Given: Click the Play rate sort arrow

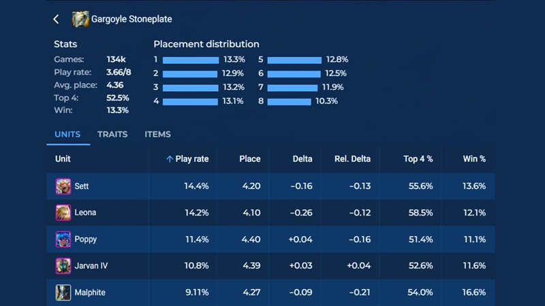Looking at the screenshot, I should tap(170, 159).
